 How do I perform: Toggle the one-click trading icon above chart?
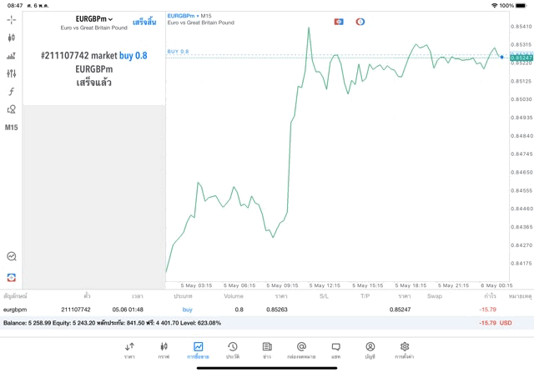339,22
